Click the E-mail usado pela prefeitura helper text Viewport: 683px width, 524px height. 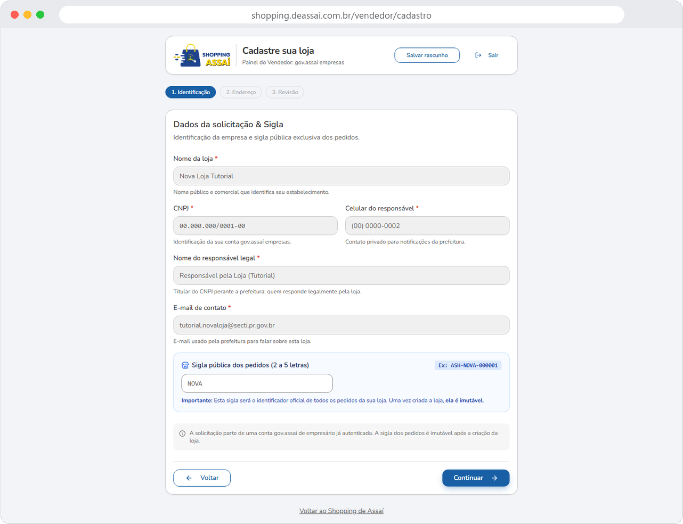(242, 341)
